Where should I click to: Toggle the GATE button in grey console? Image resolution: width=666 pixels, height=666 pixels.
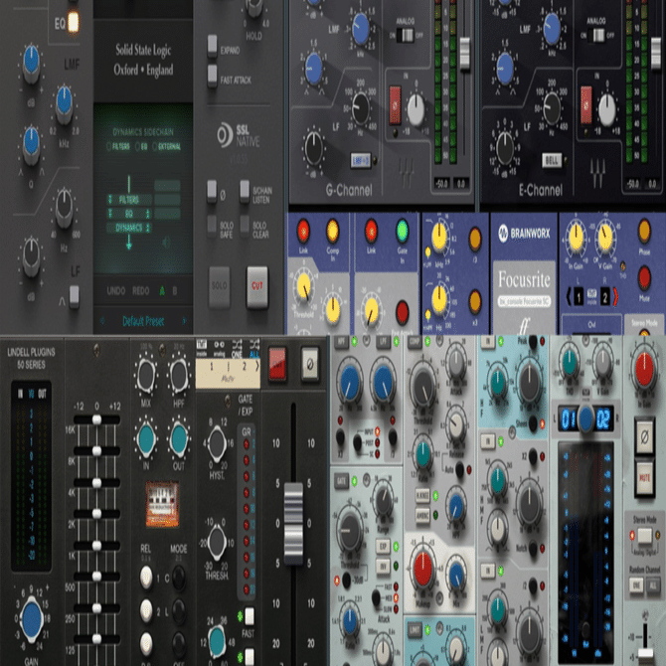(341, 481)
